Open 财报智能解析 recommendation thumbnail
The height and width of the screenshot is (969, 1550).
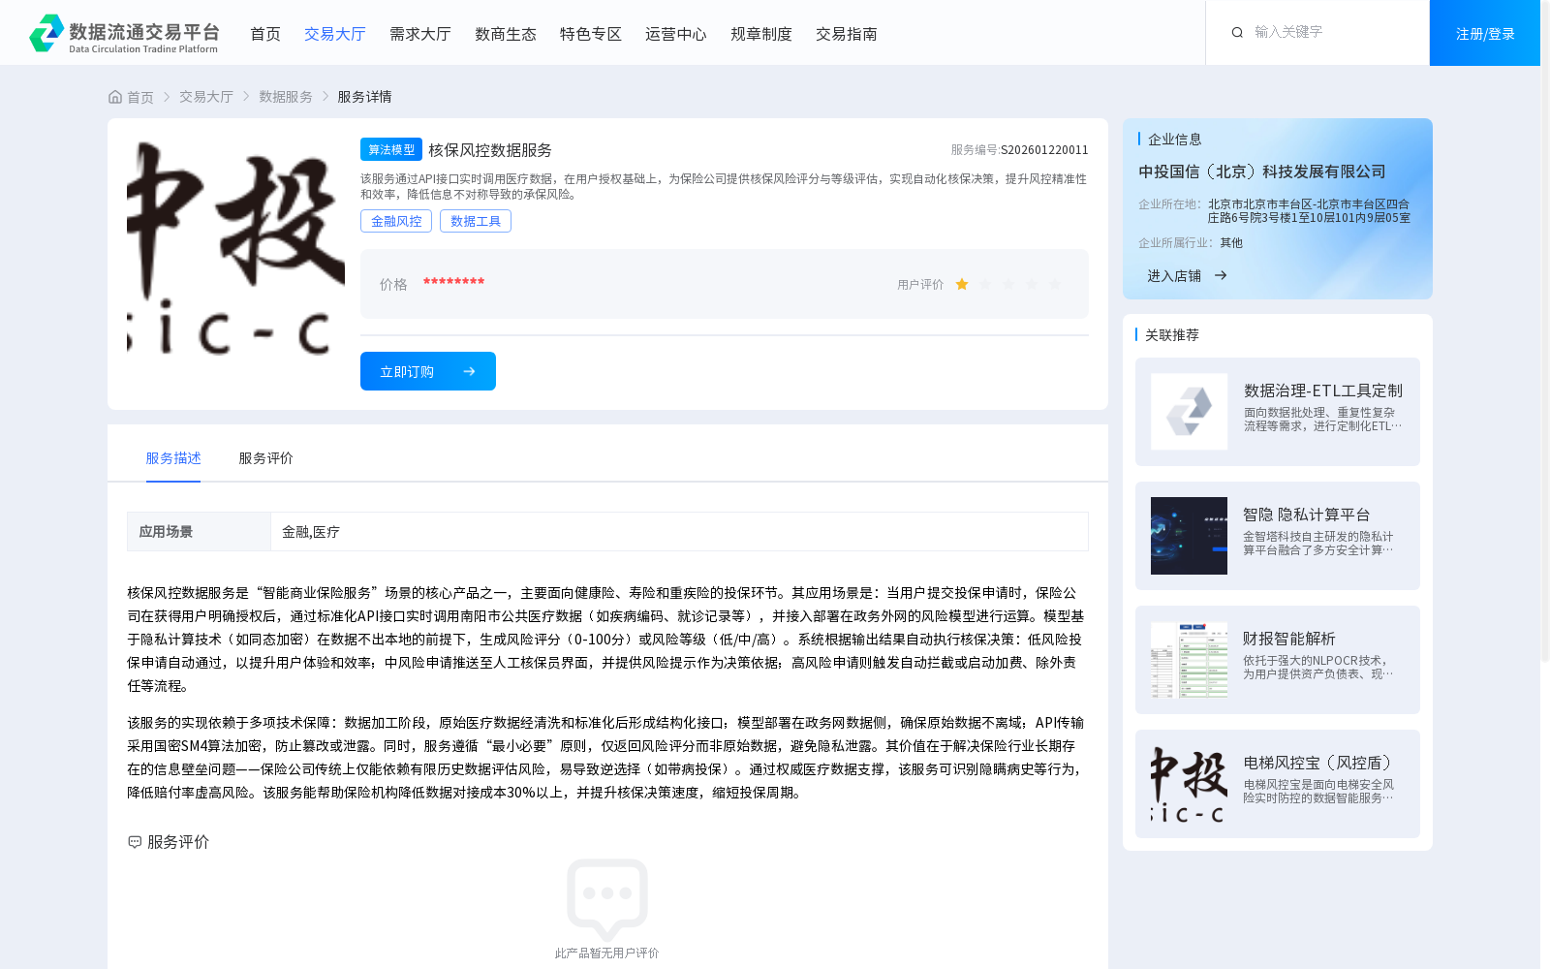pyautogui.click(x=1189, y=660)
